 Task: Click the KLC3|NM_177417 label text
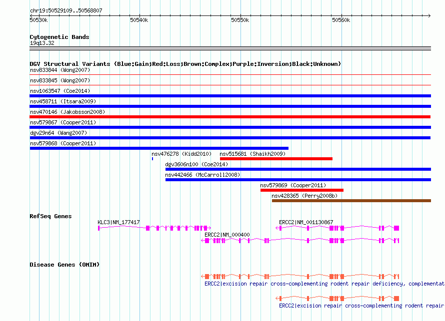(x=118, y=223)
